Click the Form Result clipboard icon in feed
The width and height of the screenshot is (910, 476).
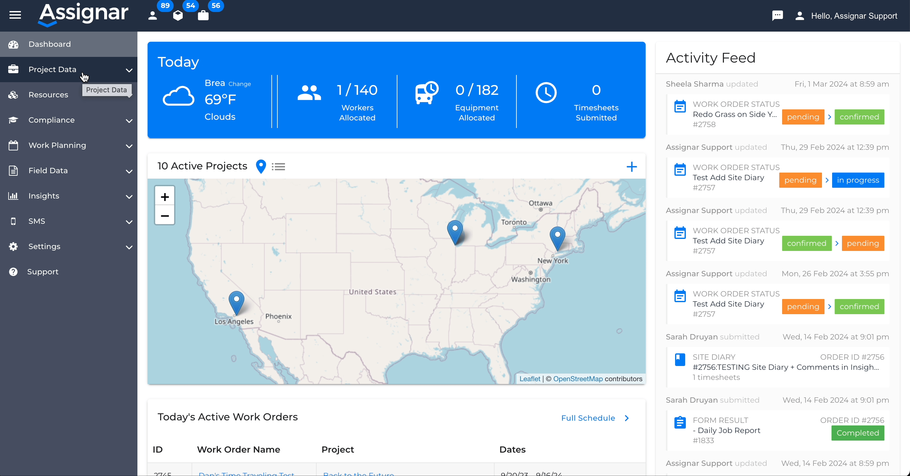point(680,422)
